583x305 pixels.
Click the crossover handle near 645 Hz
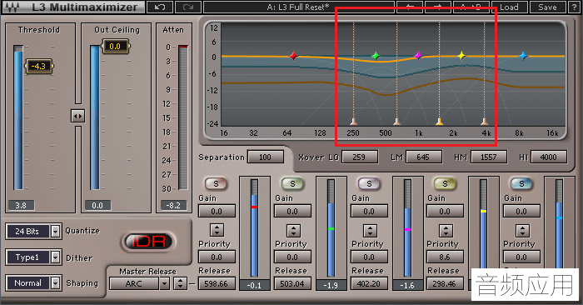[x=396, y=121]
